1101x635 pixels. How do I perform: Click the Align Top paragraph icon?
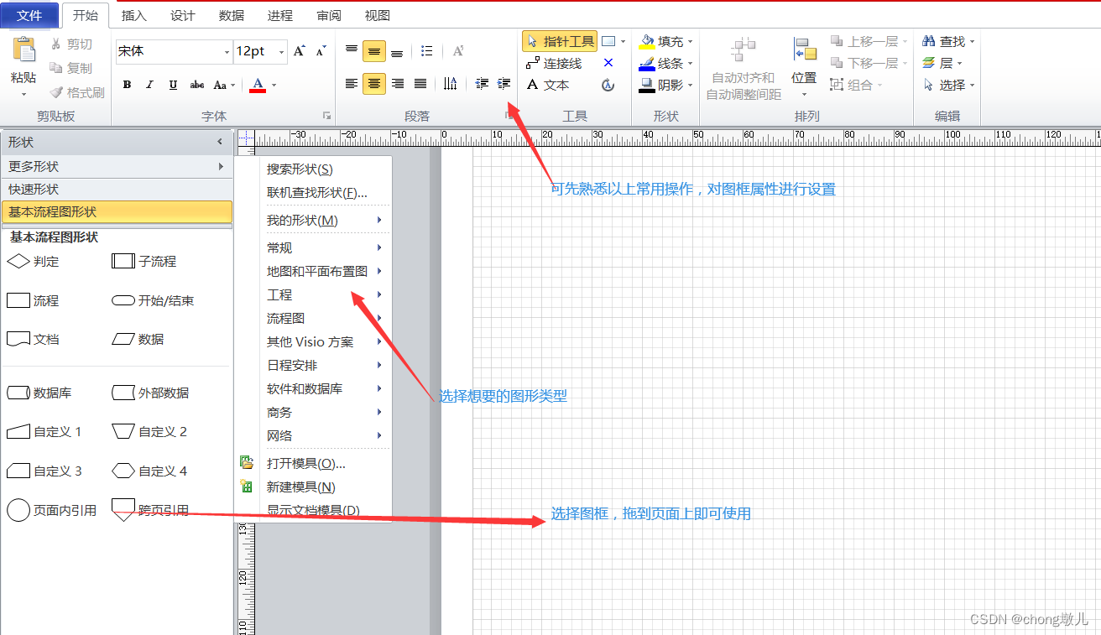[352, 51]
